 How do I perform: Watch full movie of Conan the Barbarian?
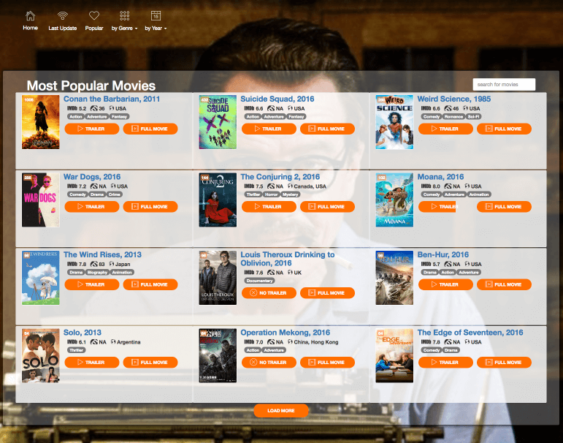pos(150,129)
